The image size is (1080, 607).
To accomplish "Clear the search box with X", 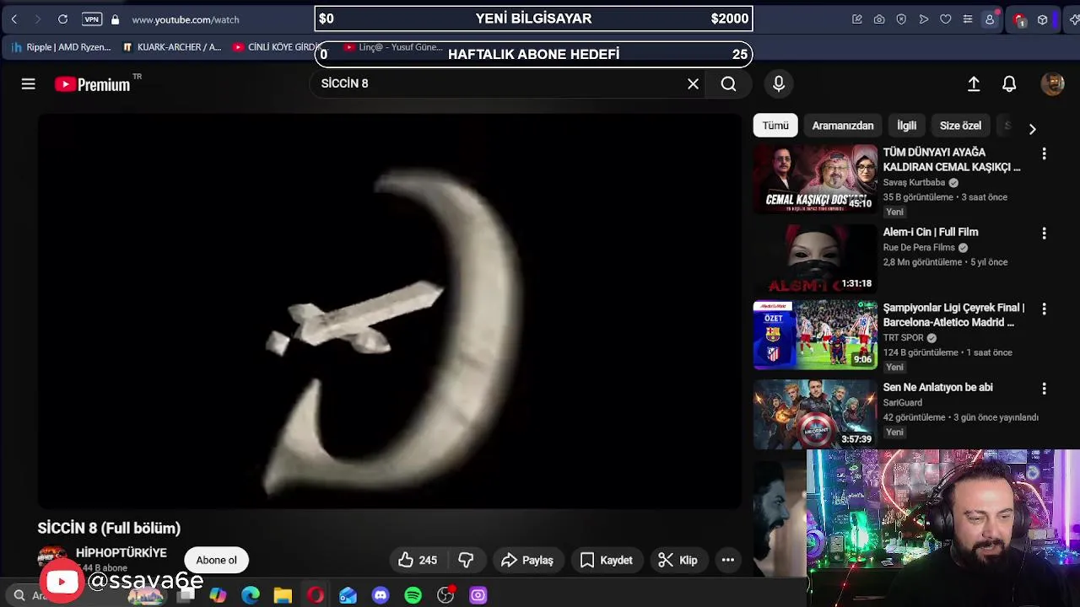I will 693,83.
